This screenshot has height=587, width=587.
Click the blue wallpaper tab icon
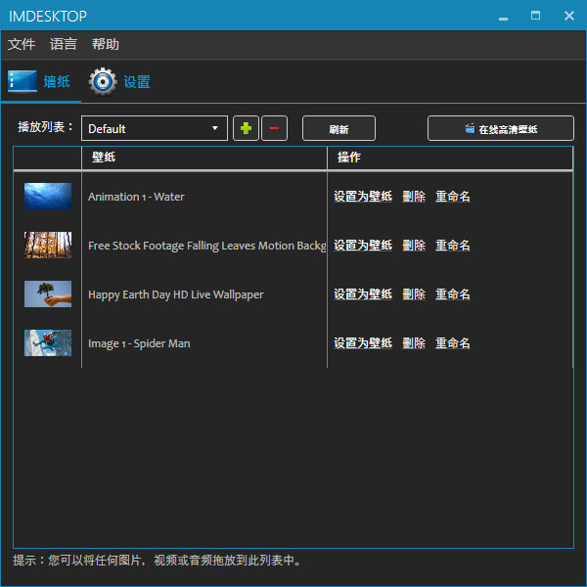coord(23,81)
